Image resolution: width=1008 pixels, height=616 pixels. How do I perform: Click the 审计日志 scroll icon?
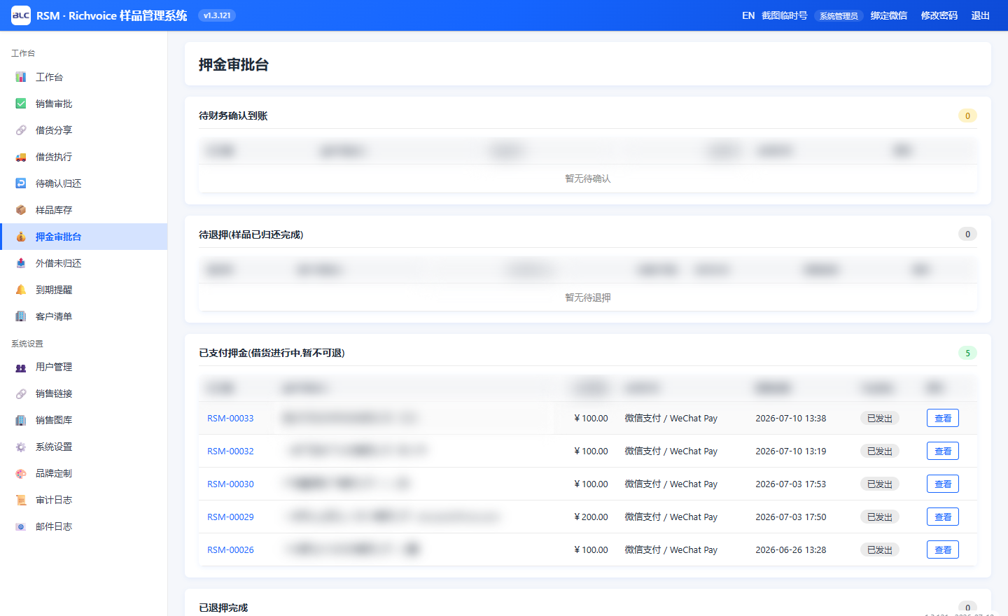(x=21, y=500)
